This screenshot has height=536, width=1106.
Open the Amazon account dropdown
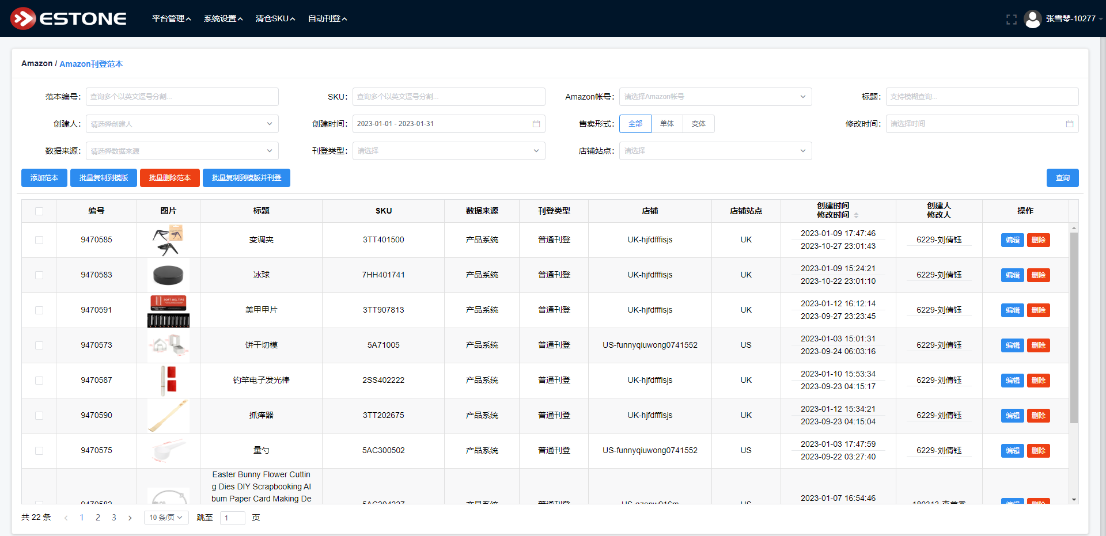click(x=715, y=97)
